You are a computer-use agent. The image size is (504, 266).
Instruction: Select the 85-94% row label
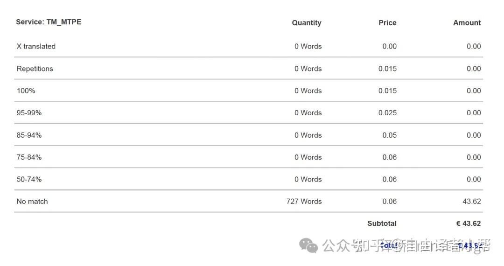29,135
